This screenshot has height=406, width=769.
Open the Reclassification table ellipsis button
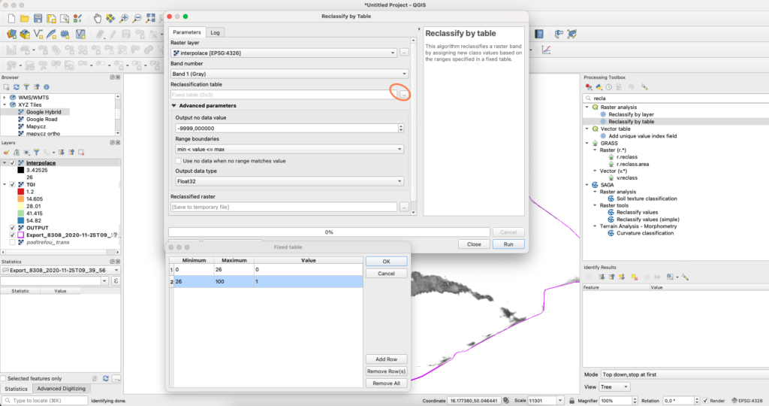pos(404,95)
